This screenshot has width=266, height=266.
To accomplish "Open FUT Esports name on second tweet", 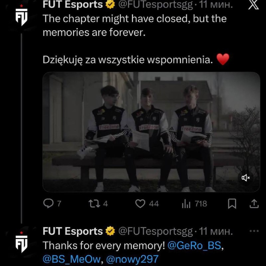I will coord(73,231).
